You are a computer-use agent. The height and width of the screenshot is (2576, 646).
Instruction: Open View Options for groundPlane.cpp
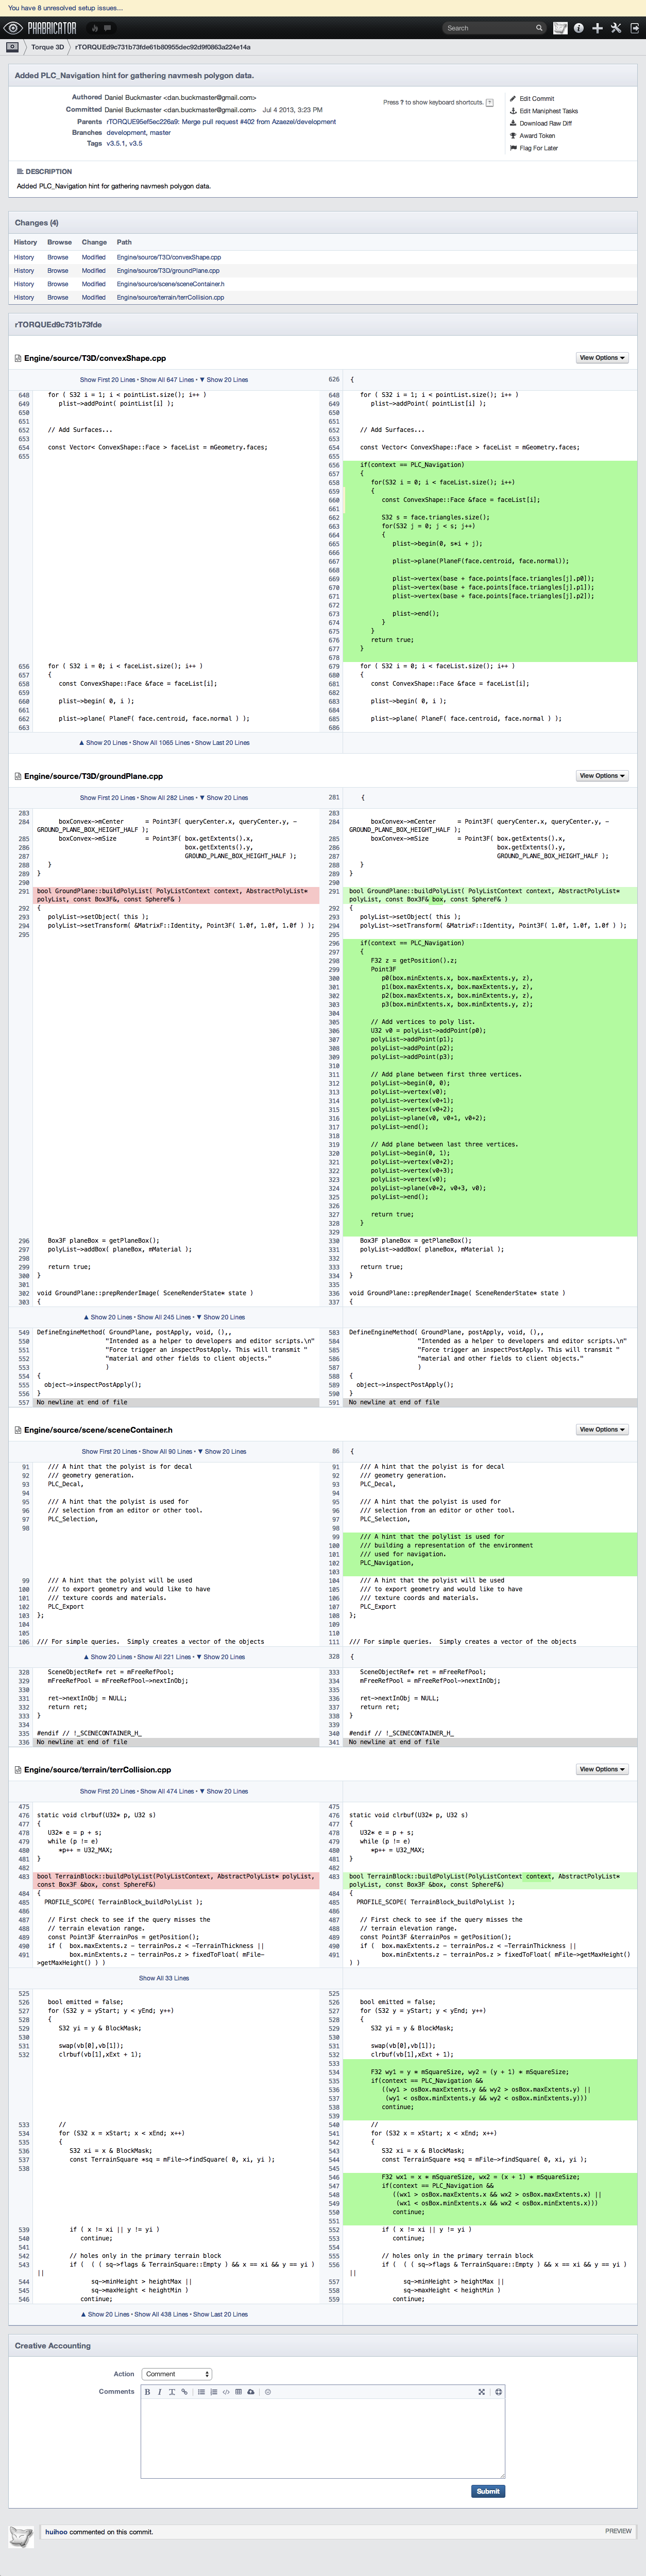click(x=602, y=776)
